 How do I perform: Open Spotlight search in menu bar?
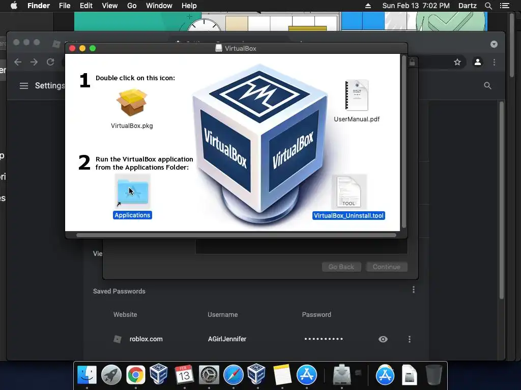[488, 6]
